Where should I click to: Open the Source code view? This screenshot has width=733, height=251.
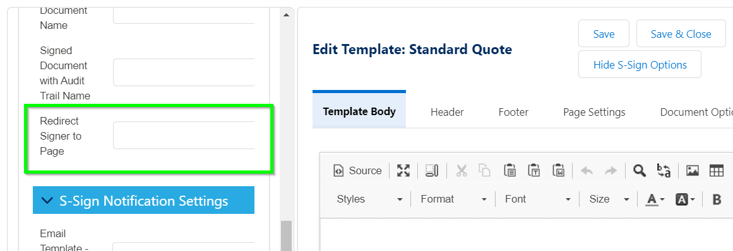click(x=357, y=171)
